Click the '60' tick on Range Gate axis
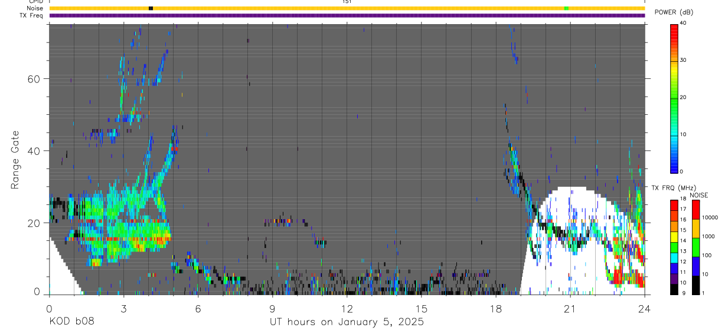The height and width of the screenshot is (334, 725). point(34,78)
